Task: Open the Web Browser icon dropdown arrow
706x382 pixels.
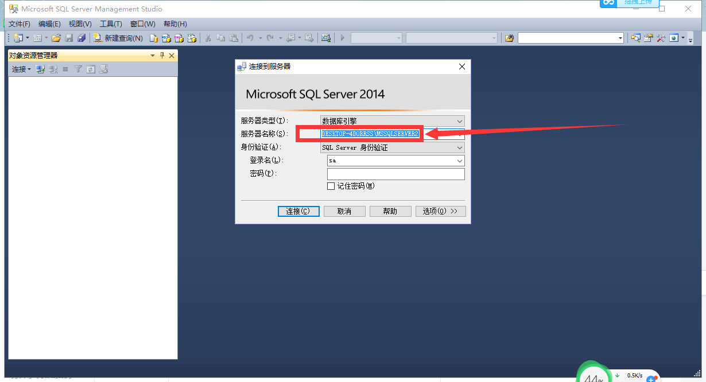Action: point(682,38)
